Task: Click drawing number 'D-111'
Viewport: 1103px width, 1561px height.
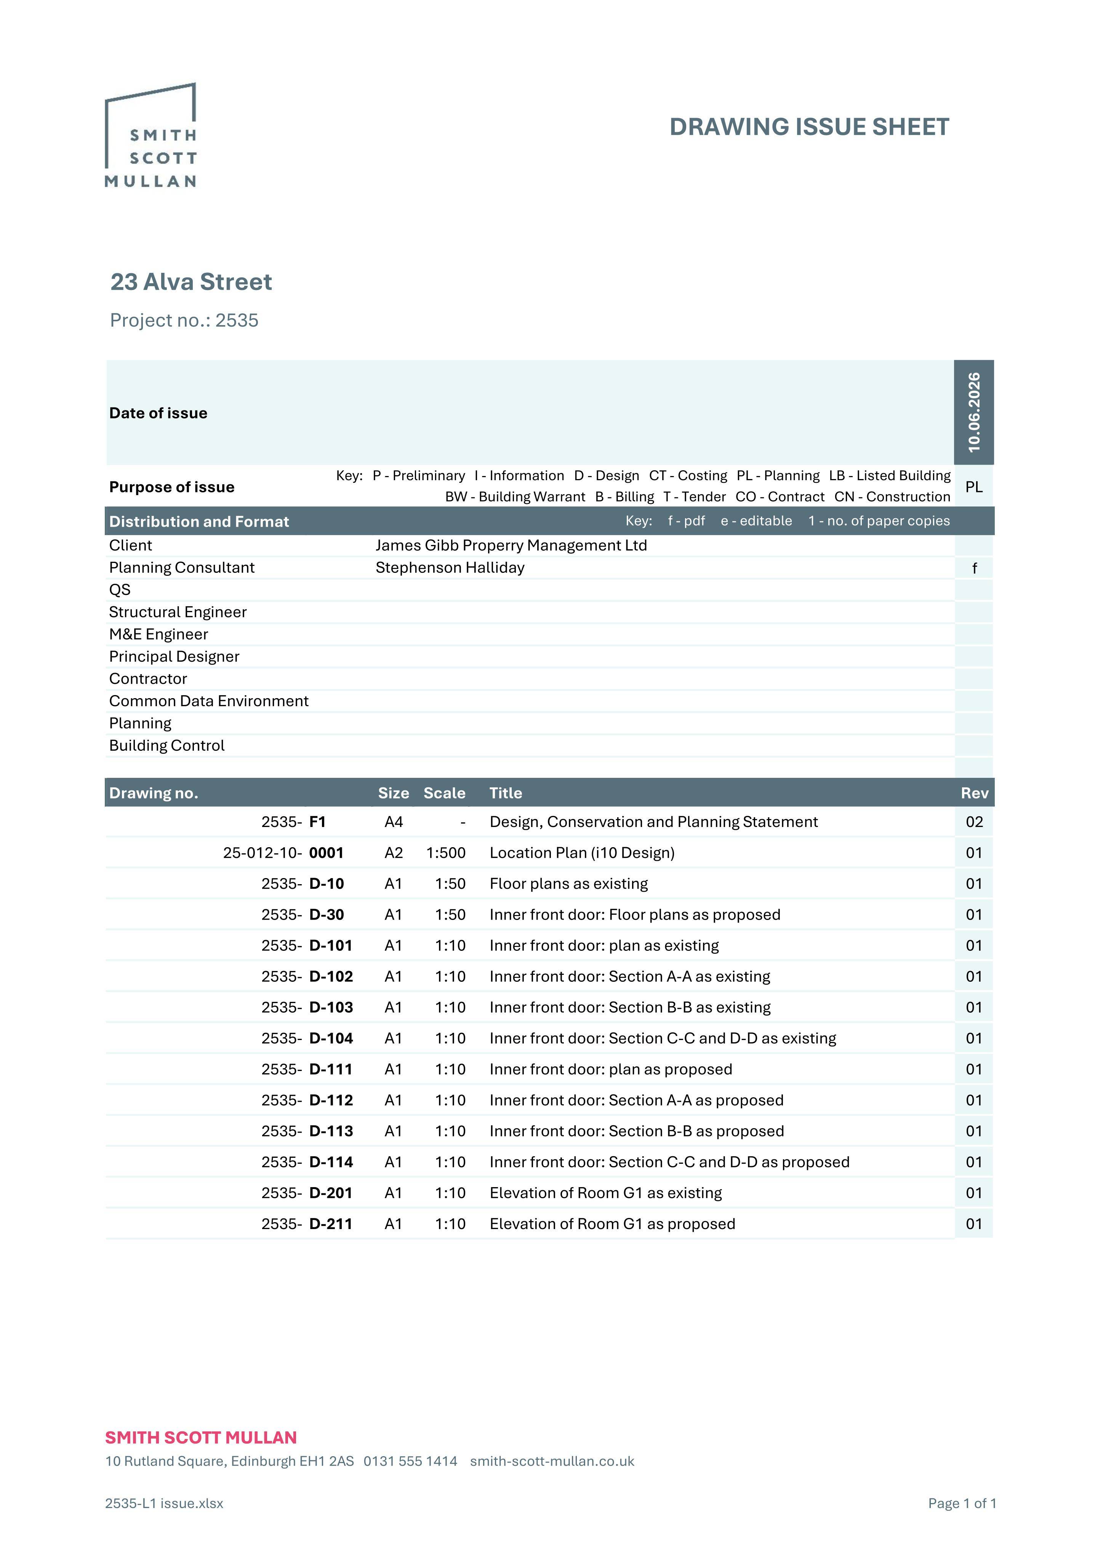Action: pyautogui.click(x=330, y=1069)
